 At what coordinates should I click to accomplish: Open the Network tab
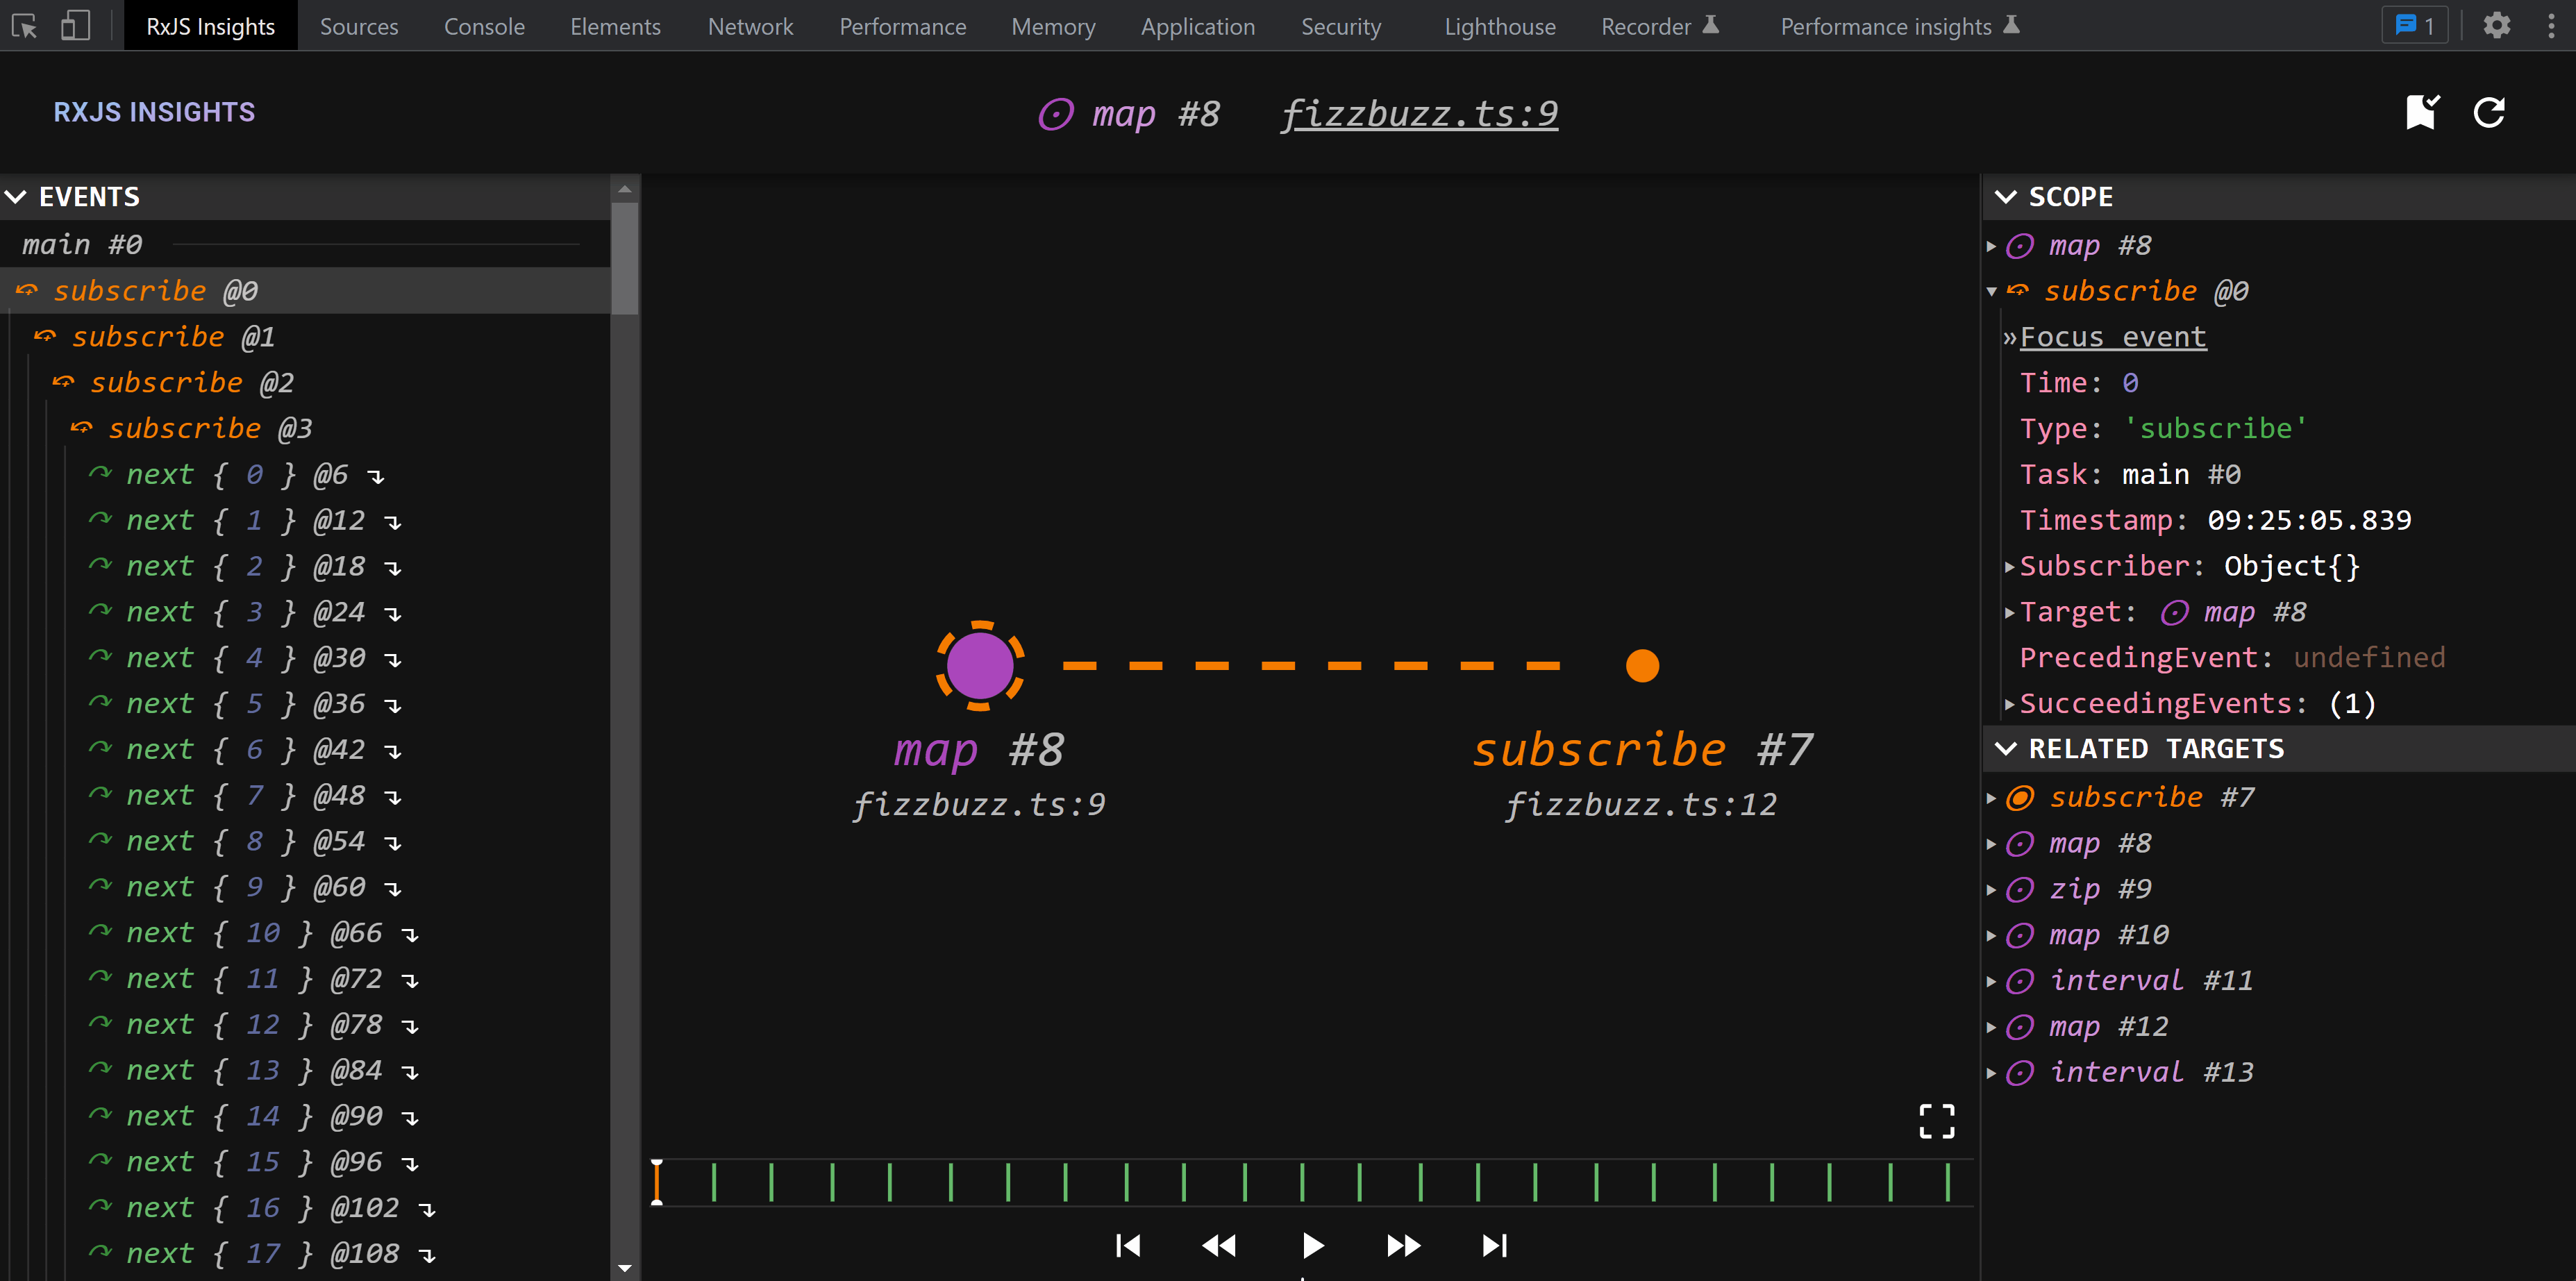pyautogui.click(x=750, y=27)
